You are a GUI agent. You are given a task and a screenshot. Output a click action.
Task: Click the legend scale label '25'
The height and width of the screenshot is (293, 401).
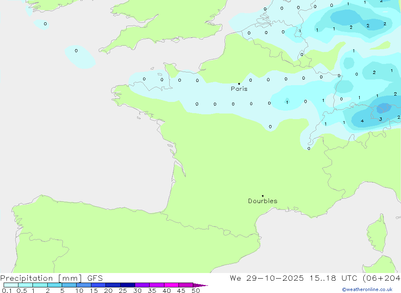(123, 291)
